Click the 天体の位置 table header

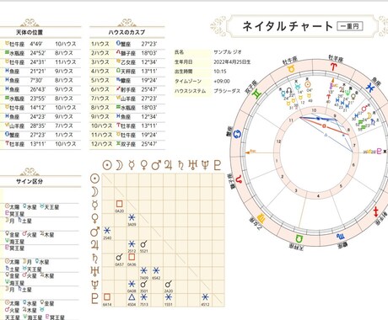[x=30, y=33]
